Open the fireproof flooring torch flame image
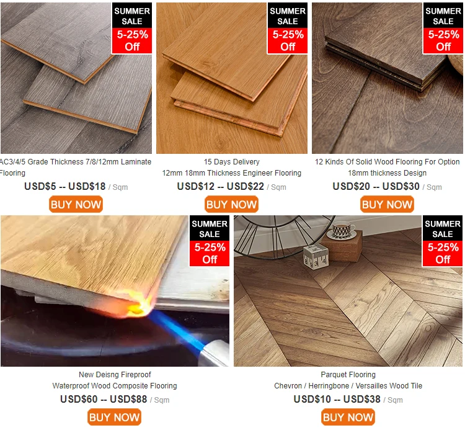The width and height of the screenshot is (465, 430). pos(115,291)
